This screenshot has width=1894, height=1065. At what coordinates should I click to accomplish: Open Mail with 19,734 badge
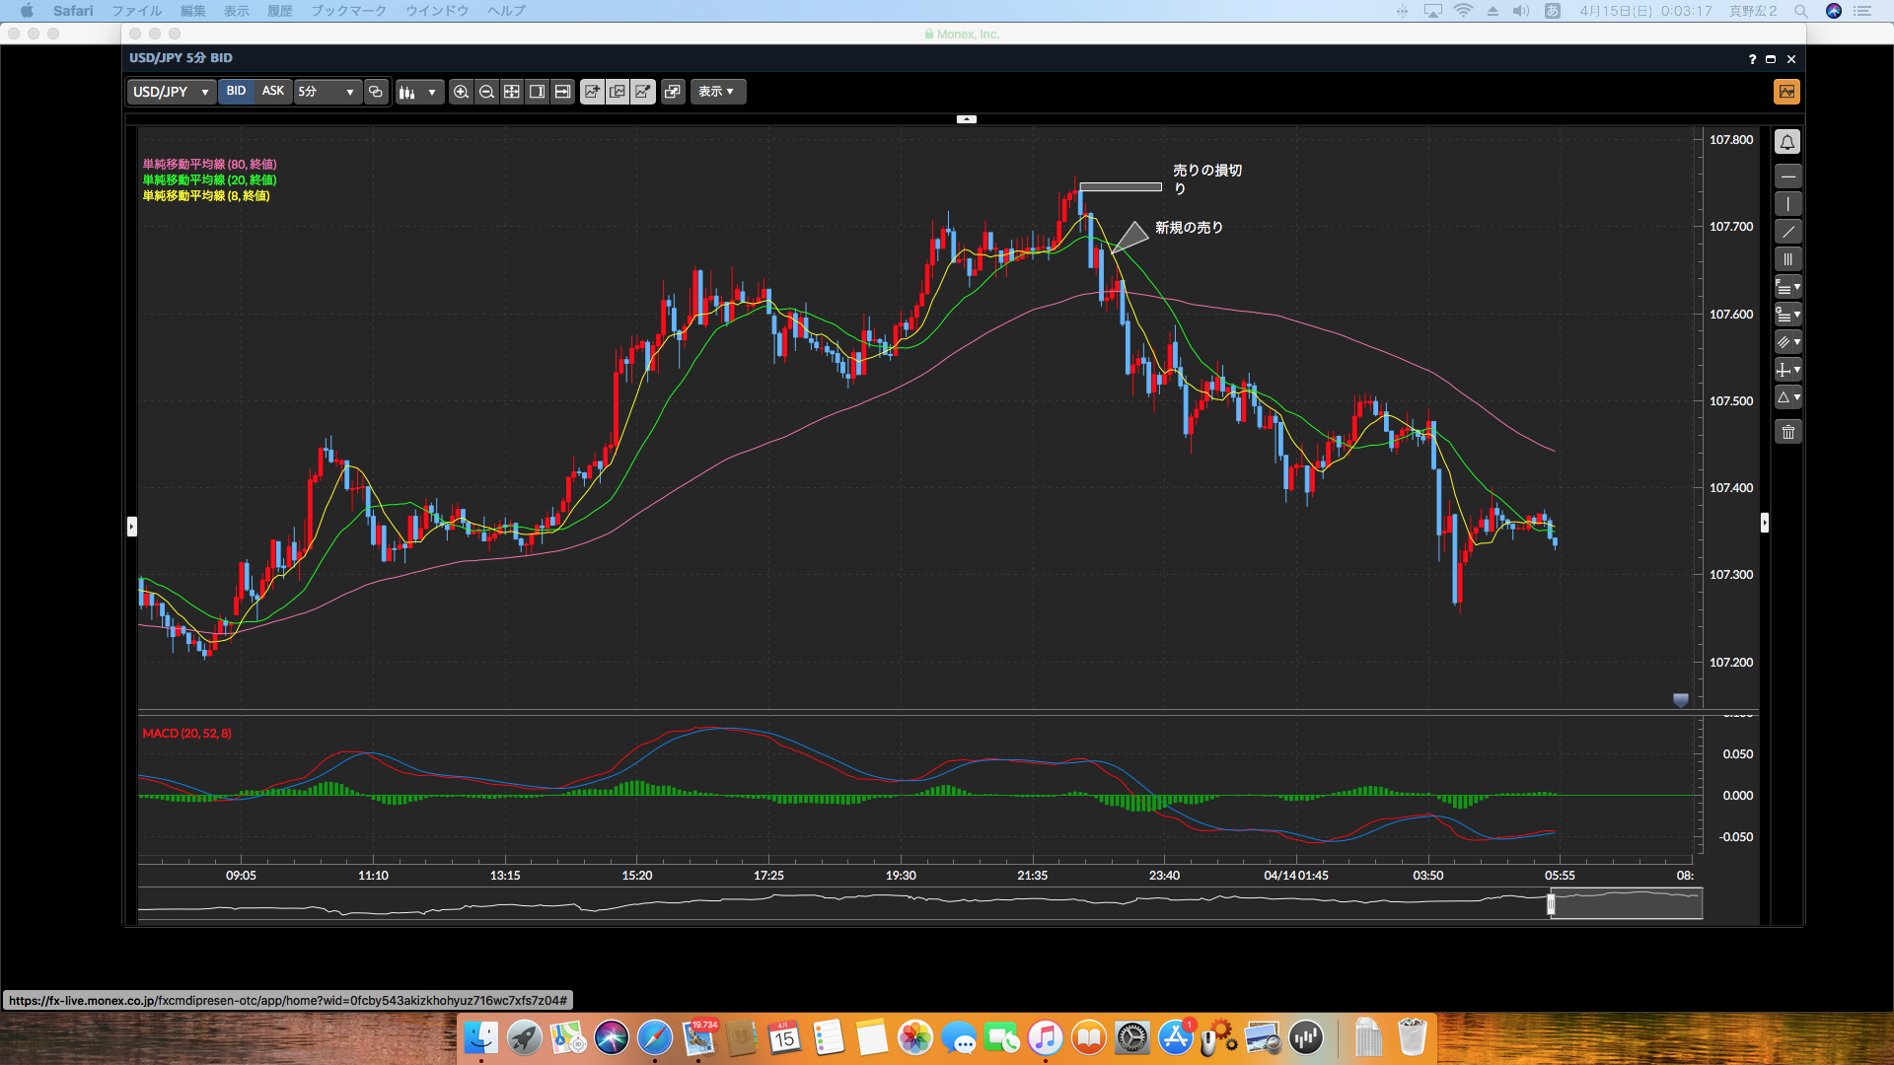pyautogui.click(x=698, y=1037)
